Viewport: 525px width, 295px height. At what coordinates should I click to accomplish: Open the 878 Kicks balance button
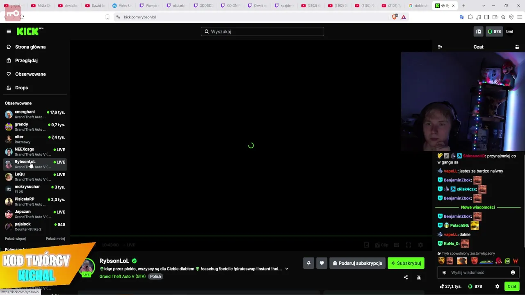click(x=494, y=32)
